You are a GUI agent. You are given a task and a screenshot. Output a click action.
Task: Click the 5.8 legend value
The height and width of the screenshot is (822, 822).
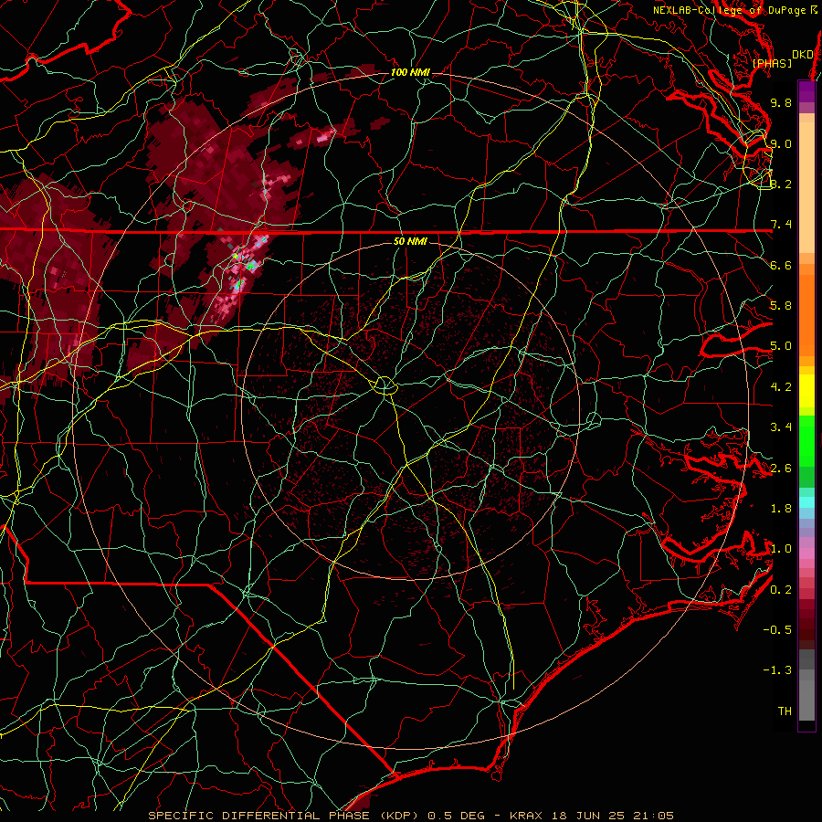781,306
